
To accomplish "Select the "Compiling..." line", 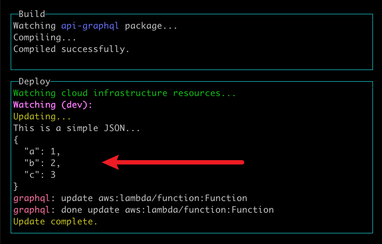I will (x=45, y=38).
